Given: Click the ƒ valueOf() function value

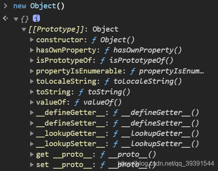Looking at the screenshot, I should [98, 102].
